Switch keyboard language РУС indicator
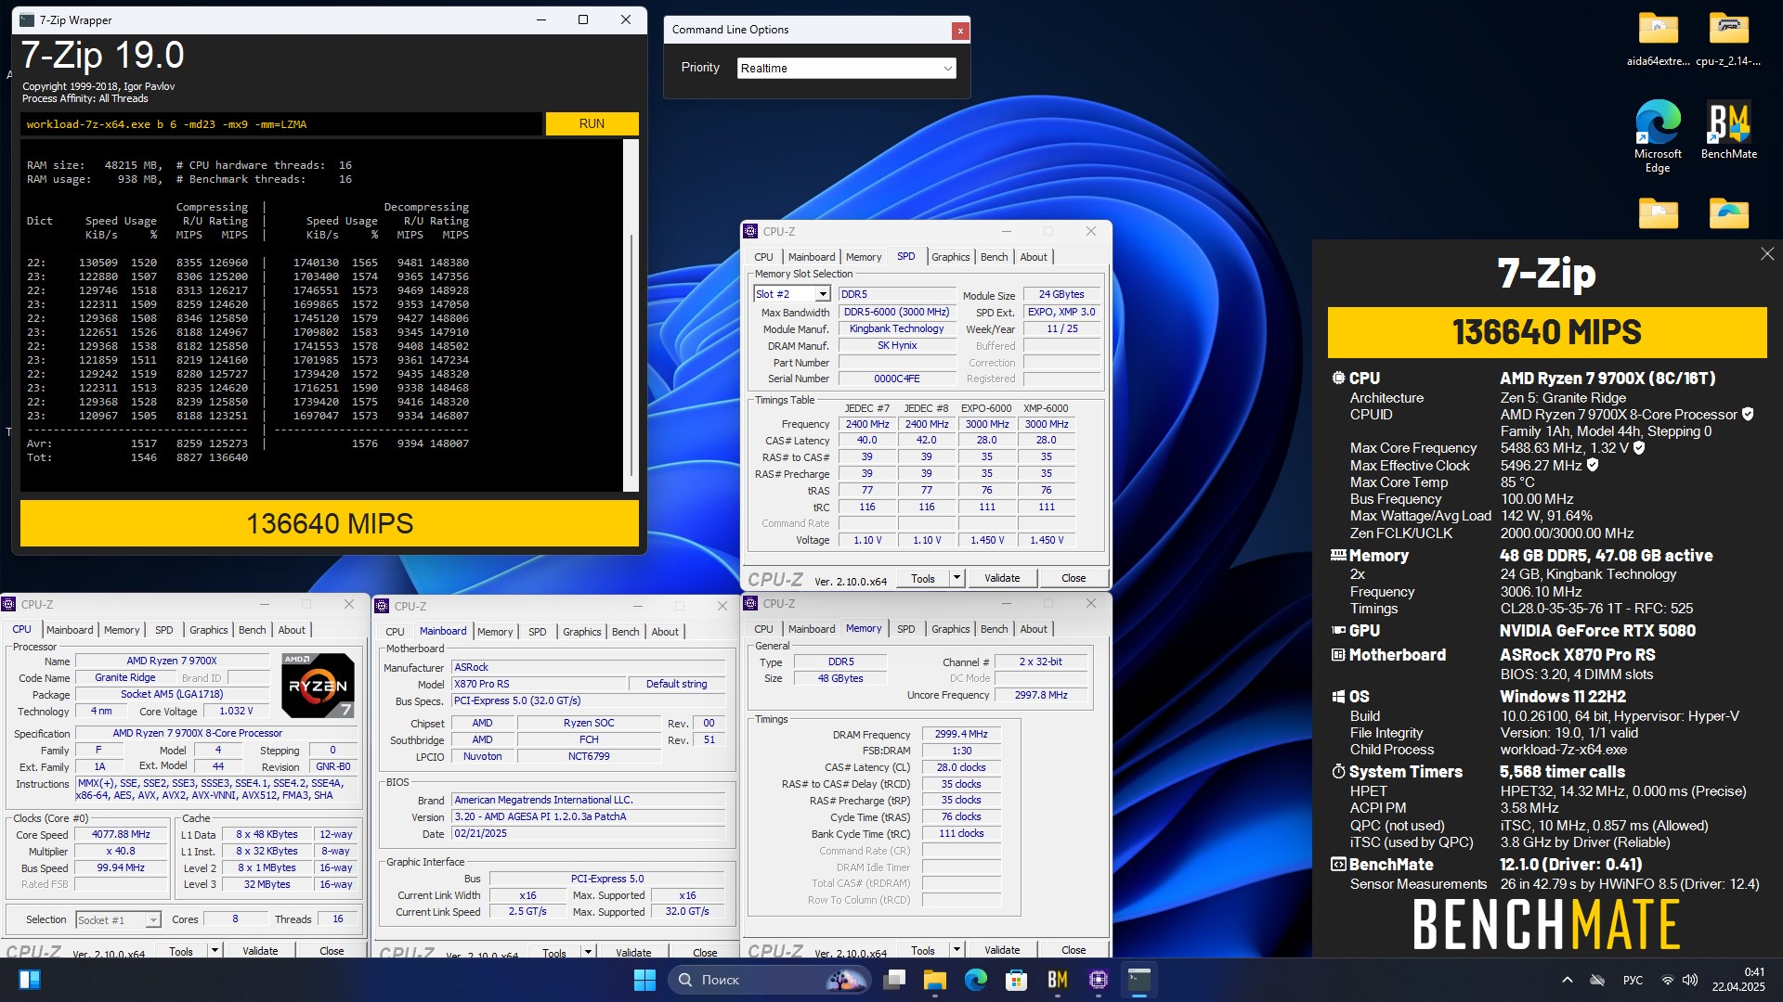Viewport: 1783px width, 1002px height. pyautogui.click(x=1633, y=980)
